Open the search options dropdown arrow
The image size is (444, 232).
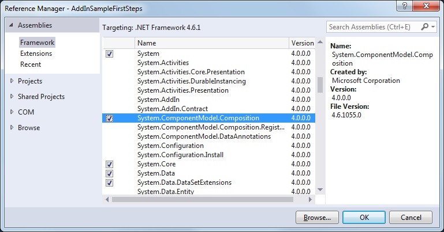pyautogui.click(x=433, y=27)
